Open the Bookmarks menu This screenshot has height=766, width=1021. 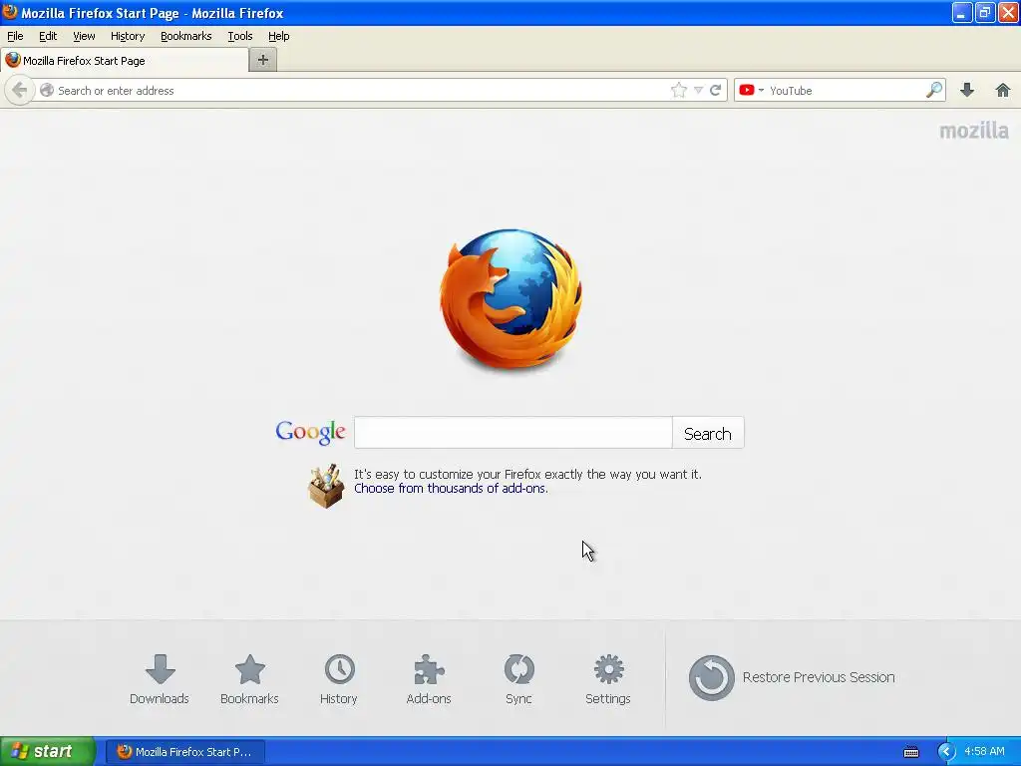pyautogui.click(x=186, y=36)
